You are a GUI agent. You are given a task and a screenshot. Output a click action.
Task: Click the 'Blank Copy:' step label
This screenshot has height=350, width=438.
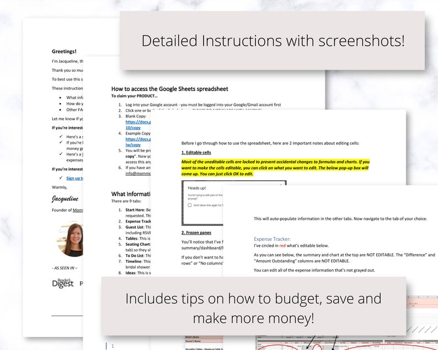point(136,116)
